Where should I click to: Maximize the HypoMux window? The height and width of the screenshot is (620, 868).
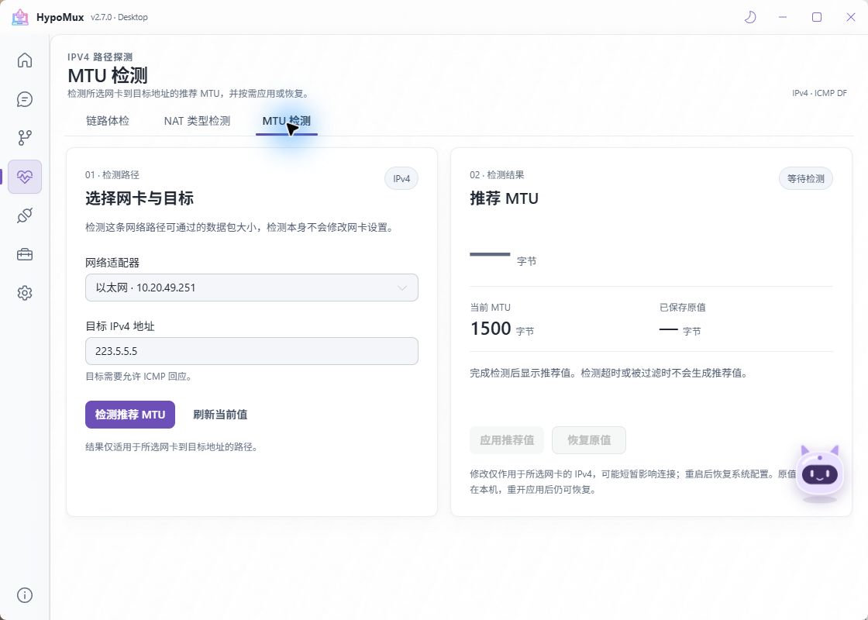[x=817, y=17]
